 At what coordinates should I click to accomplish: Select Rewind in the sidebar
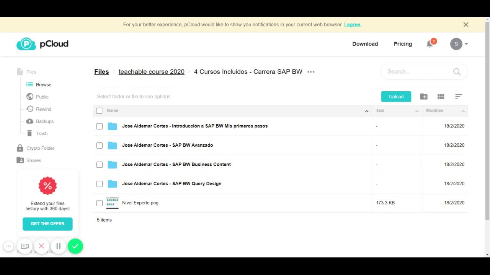(44, 109)
